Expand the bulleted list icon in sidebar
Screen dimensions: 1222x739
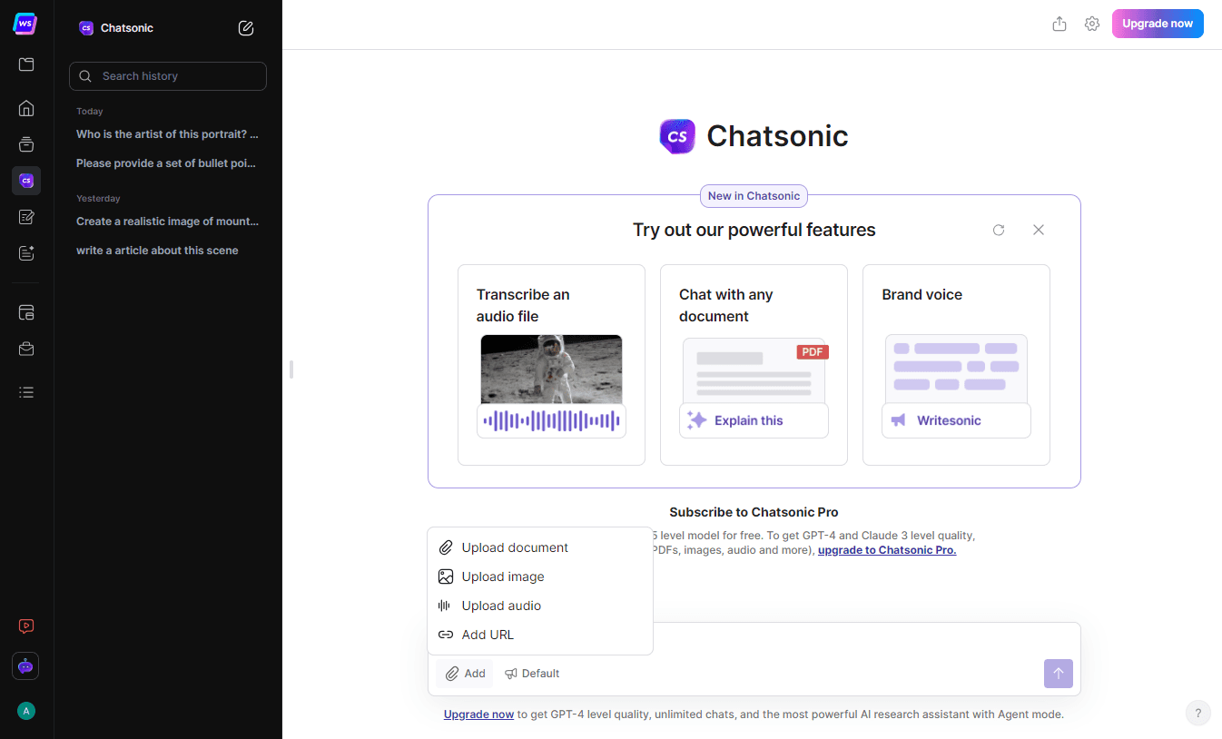25,391
